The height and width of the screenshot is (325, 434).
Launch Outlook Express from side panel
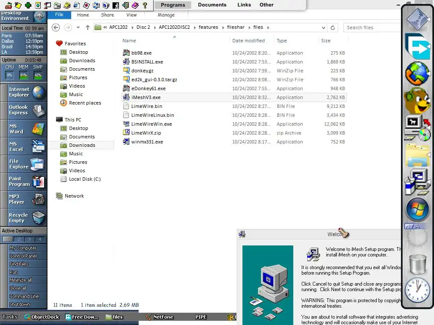[24, 110]
